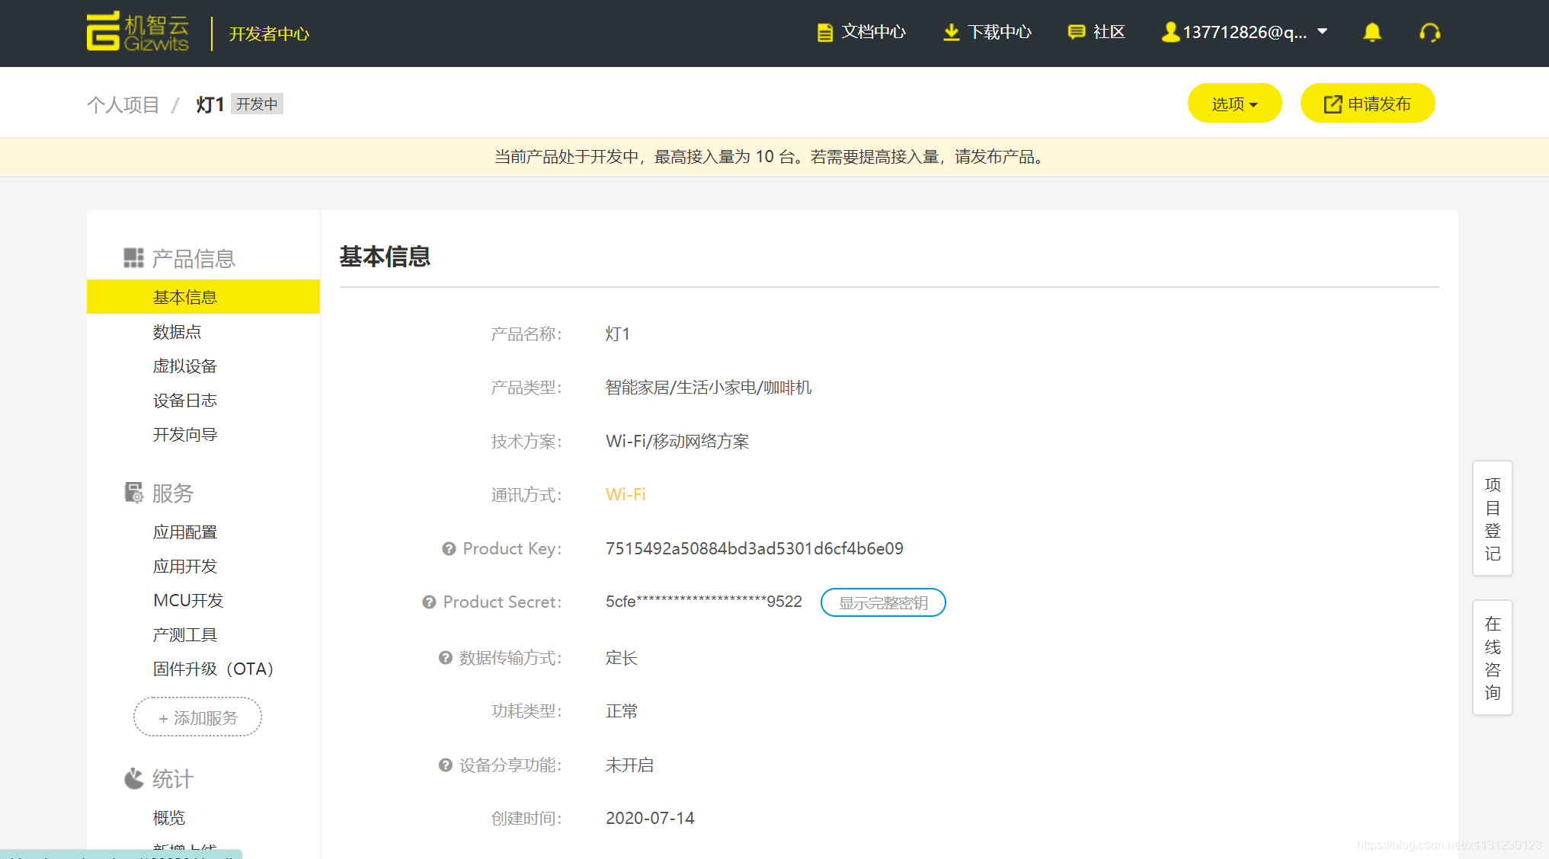
Task: Click the Product Secret help icon
Action: coord(429,602)
